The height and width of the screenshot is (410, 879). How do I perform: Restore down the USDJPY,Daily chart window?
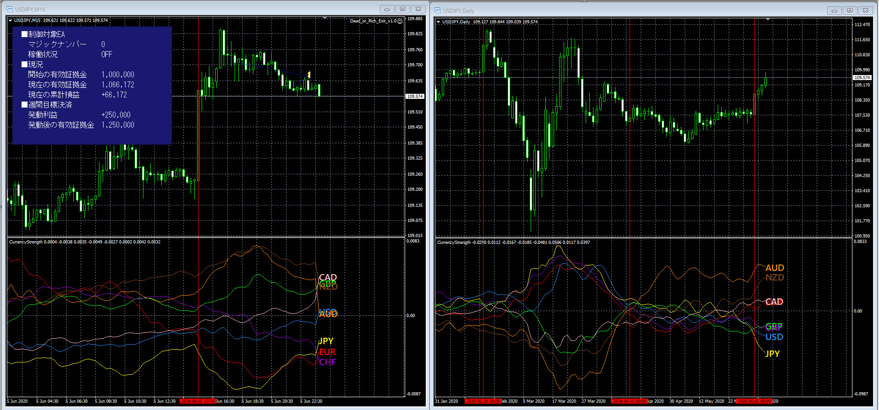pos(850,11)
